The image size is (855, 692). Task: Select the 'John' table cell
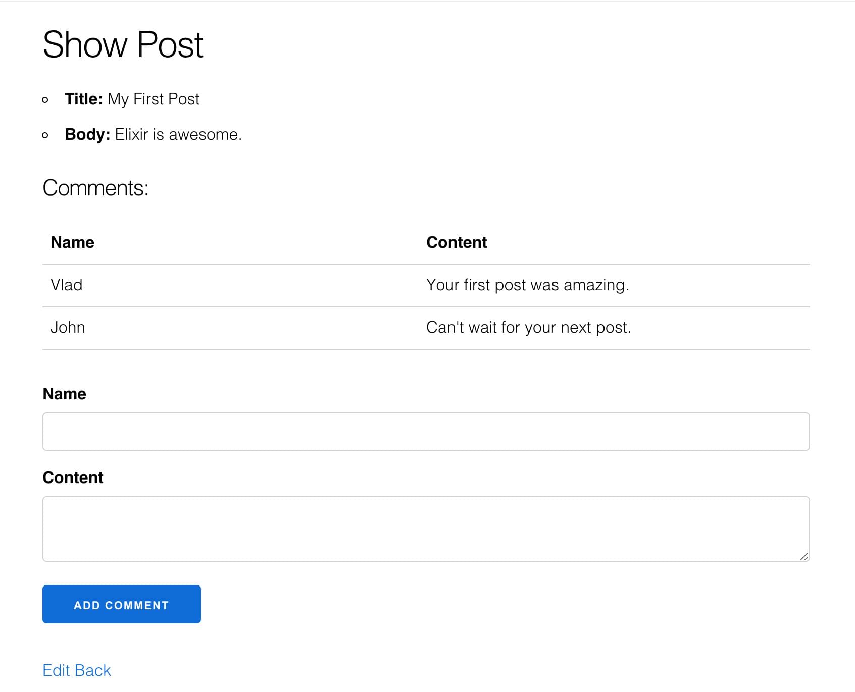pyautogui.click(x=68, y=327)
